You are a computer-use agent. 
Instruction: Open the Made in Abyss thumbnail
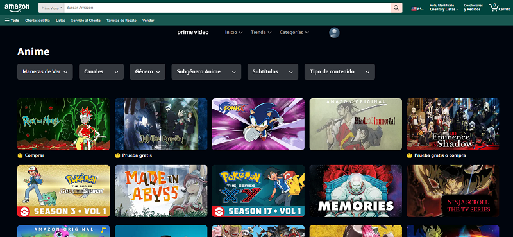pos(161,191)
